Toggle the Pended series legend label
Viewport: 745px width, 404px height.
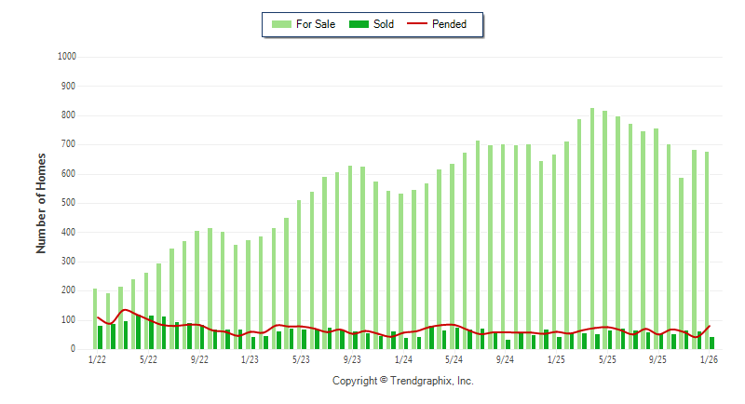tap(450, 24)
